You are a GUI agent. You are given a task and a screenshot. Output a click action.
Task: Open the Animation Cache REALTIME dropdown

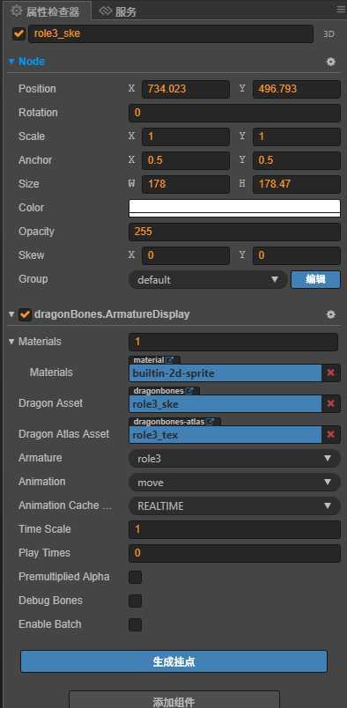tap(234, 506)
